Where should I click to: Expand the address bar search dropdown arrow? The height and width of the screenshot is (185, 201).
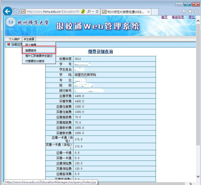(x=93, y=12)
